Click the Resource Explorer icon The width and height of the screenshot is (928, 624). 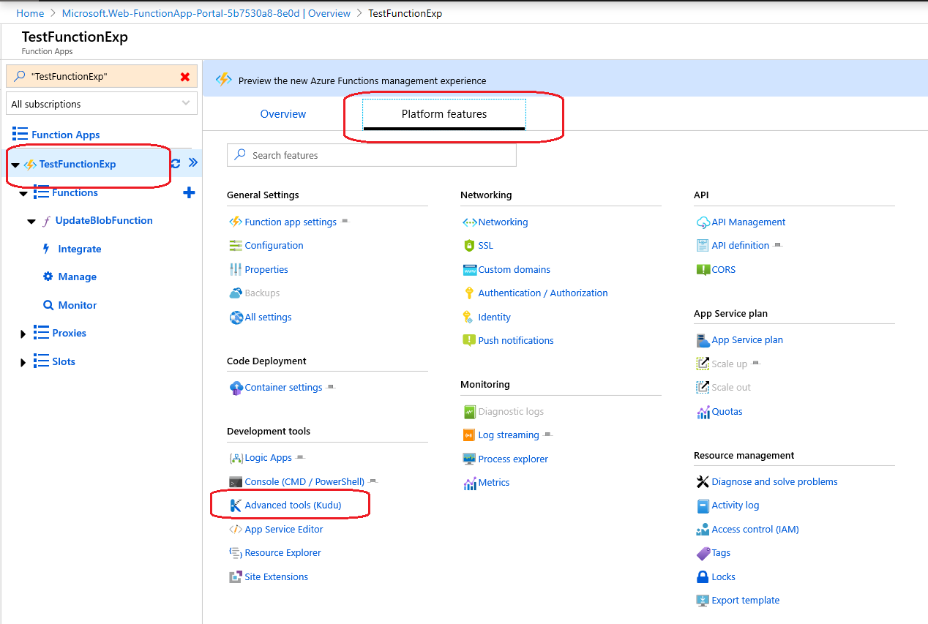(236, 553)
